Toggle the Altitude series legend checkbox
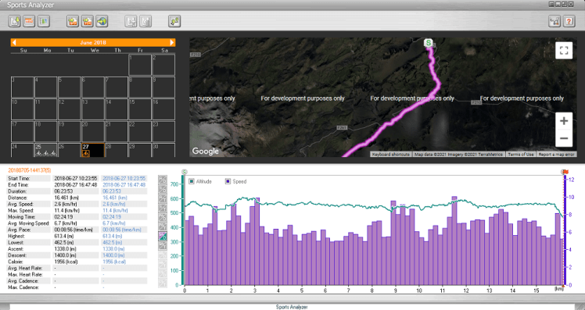 (x=192, y=181)
